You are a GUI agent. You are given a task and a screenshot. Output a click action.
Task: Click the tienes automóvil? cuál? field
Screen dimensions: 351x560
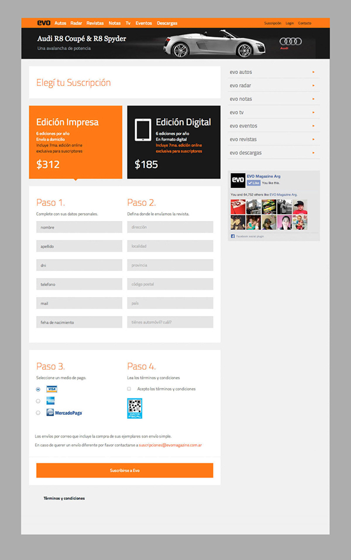tap(170, 322)
